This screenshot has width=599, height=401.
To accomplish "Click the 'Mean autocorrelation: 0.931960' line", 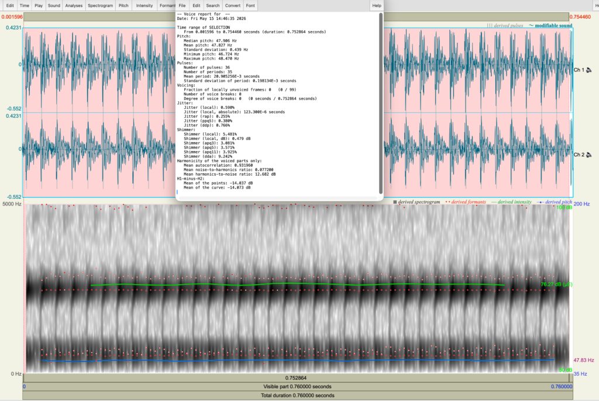I will [x=218, y=165].
